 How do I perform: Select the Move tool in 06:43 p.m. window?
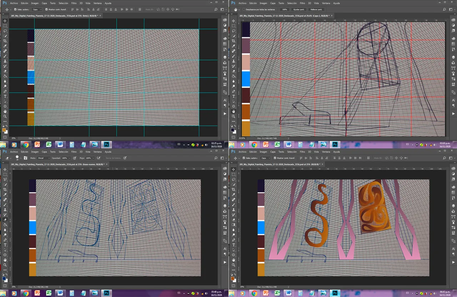click(x=233, y=170)
